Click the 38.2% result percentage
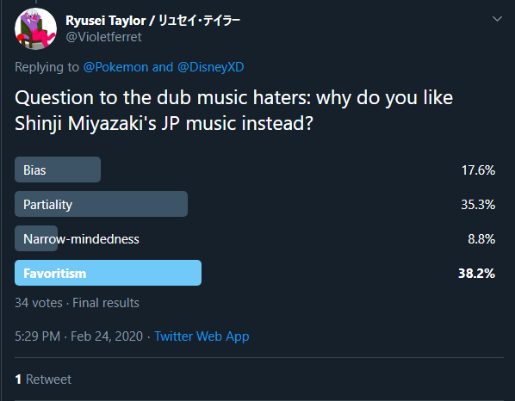515x401 pixels. [476, 274]
